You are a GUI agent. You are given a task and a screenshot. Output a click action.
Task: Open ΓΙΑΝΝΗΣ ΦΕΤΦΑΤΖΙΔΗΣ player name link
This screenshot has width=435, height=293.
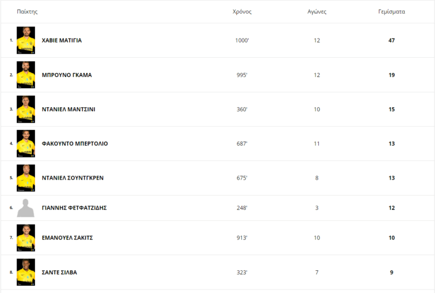[74, 208]
